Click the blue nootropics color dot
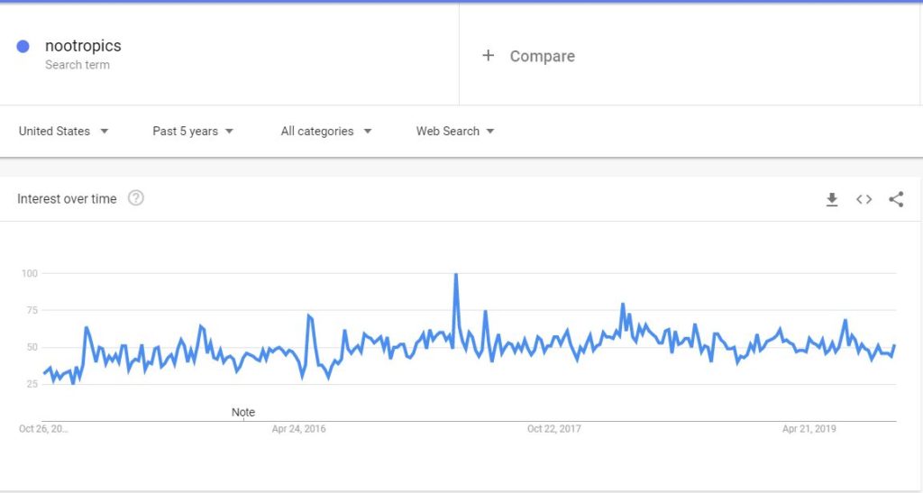The height and width of the screenshot is (493, 923). [23, 47]
